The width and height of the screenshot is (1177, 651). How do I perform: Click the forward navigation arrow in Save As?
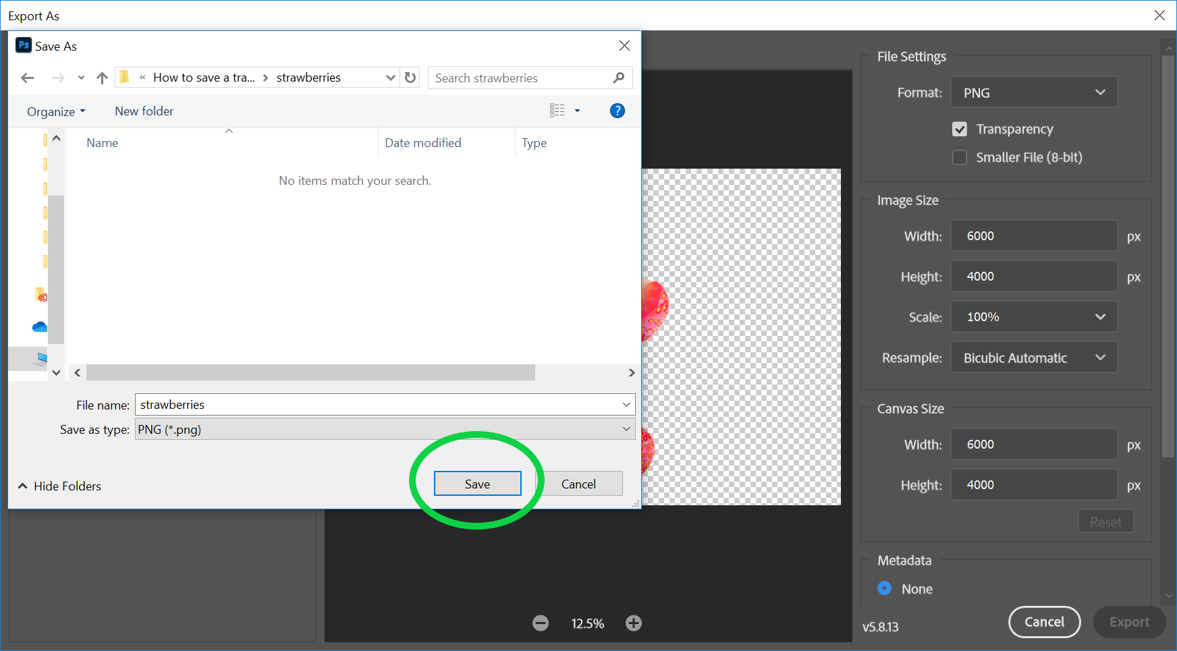pos(58,78)
